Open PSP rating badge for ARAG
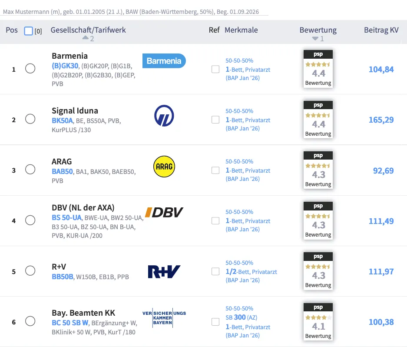This screenshot has width=407, height=347. point(318,170)
